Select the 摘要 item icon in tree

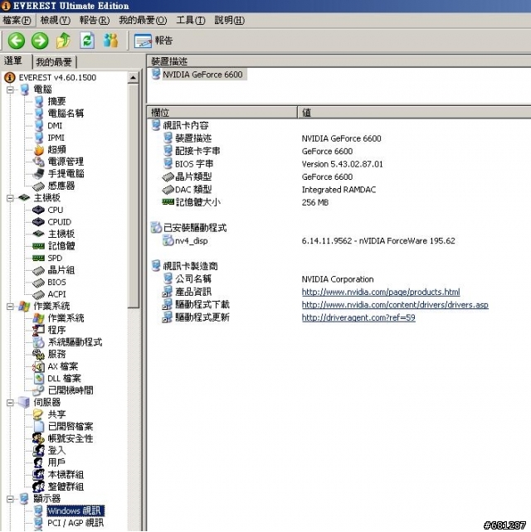[x=39, y=101]
